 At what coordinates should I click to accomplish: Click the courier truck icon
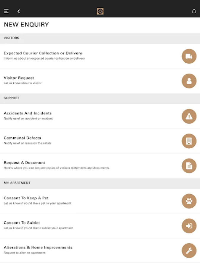[x=189, y=56]
